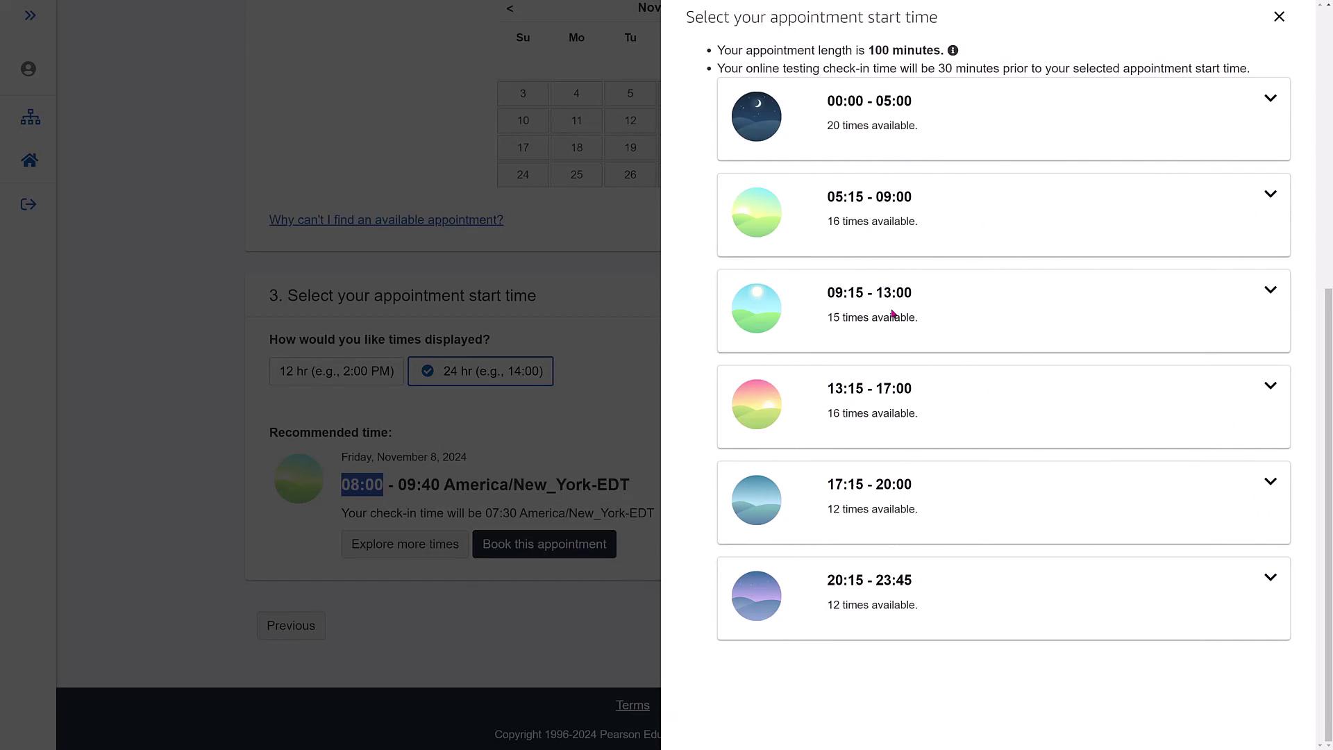Click the info icon beside 100 minutes

(953, 51)
